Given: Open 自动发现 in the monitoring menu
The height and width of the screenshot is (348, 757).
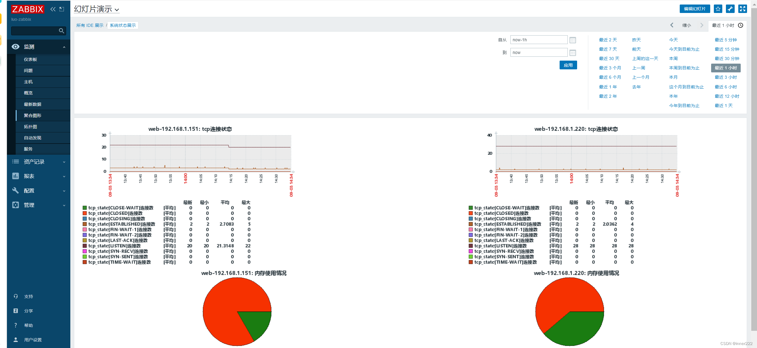Looking at the screenshot, I should [43, 138].
